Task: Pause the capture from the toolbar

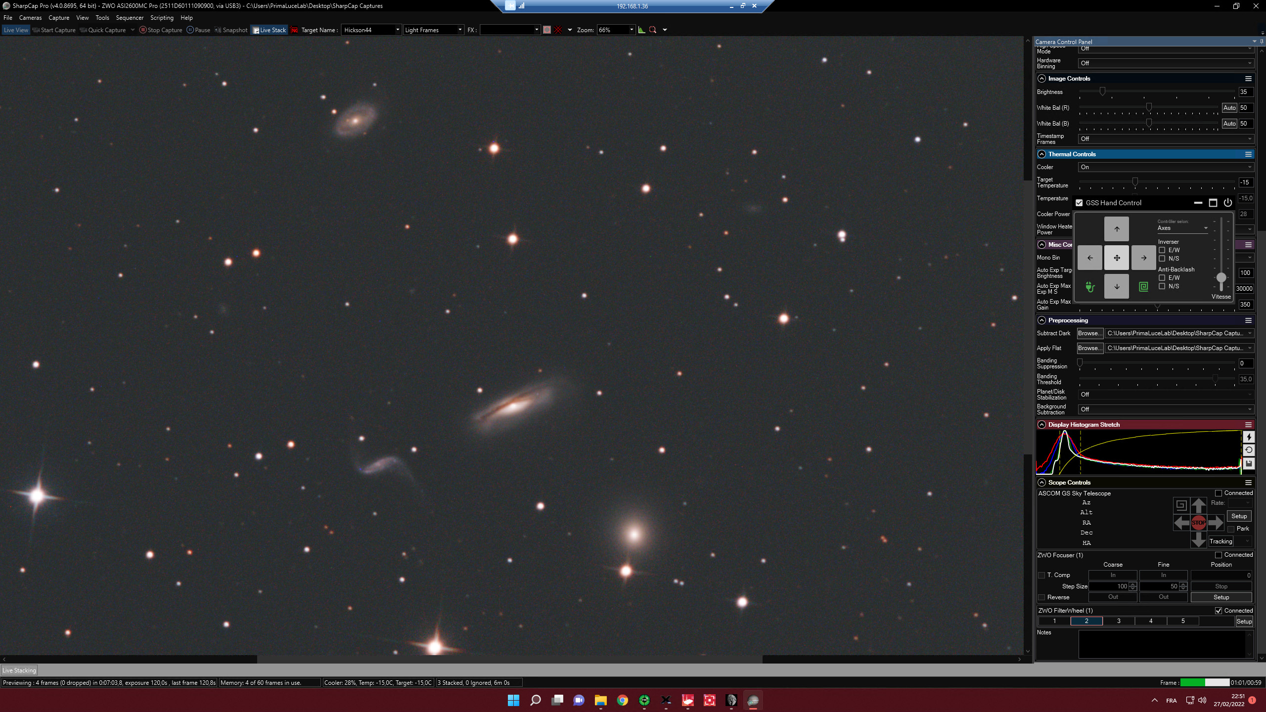Action: [x=198, y=30]
